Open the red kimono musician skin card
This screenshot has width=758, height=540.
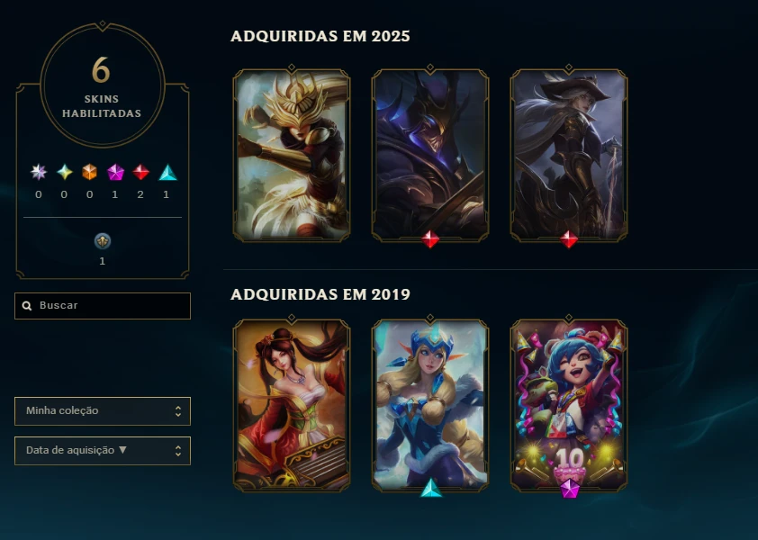pos(292,405)
